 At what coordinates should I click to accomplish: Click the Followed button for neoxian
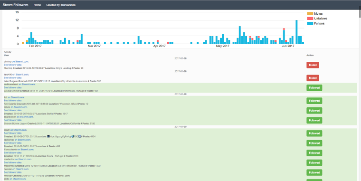[x=314, y=172]
